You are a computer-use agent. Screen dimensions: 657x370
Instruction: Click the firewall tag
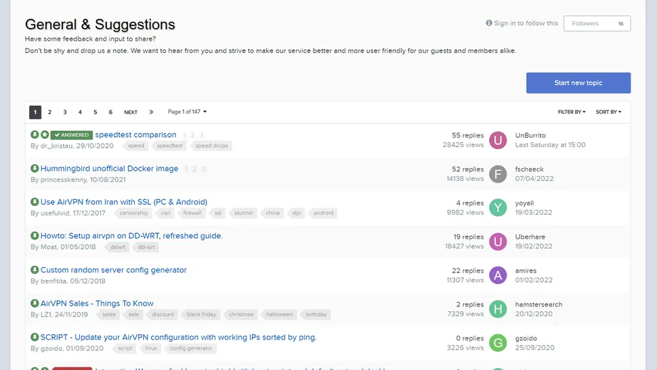[192, 213]
